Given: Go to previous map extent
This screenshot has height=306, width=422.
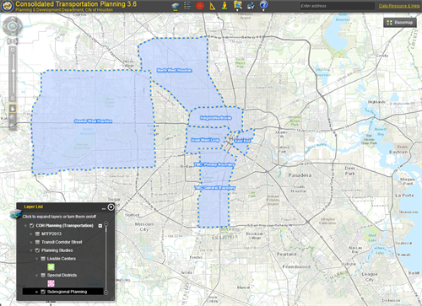Looking at the screenshot, I should pyautogui.click(x=9, y=41).
